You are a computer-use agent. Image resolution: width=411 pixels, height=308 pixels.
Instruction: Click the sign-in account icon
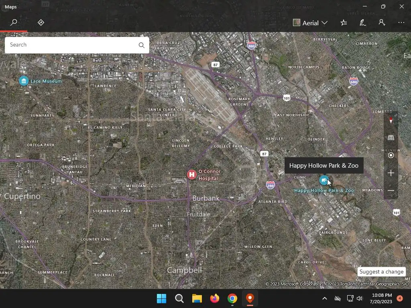point(382,22)
